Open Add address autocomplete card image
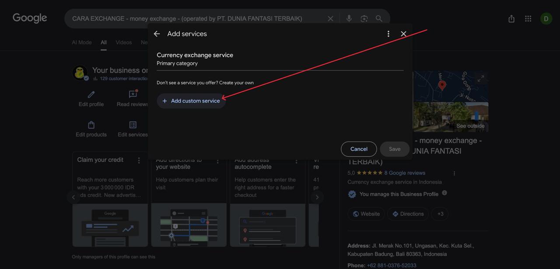Viewport: 560px width, 269px height. tap(268, 225)
